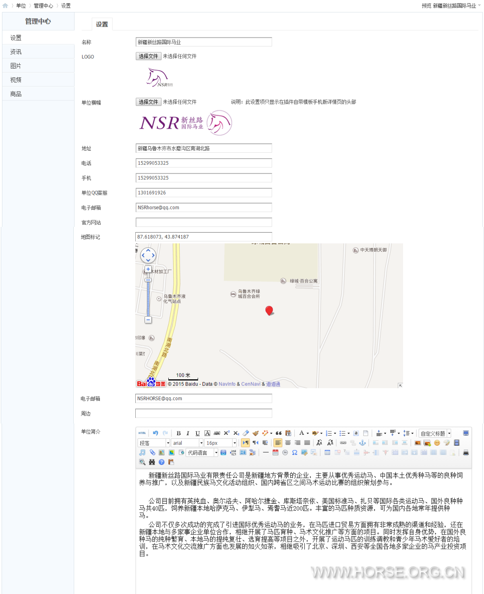The height and width of the screenshot is (594, 484).
Task: Open the editor help dialog
Action: coord(161,462)
